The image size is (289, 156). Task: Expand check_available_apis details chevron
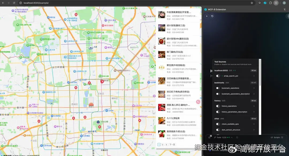click(254, 124)
